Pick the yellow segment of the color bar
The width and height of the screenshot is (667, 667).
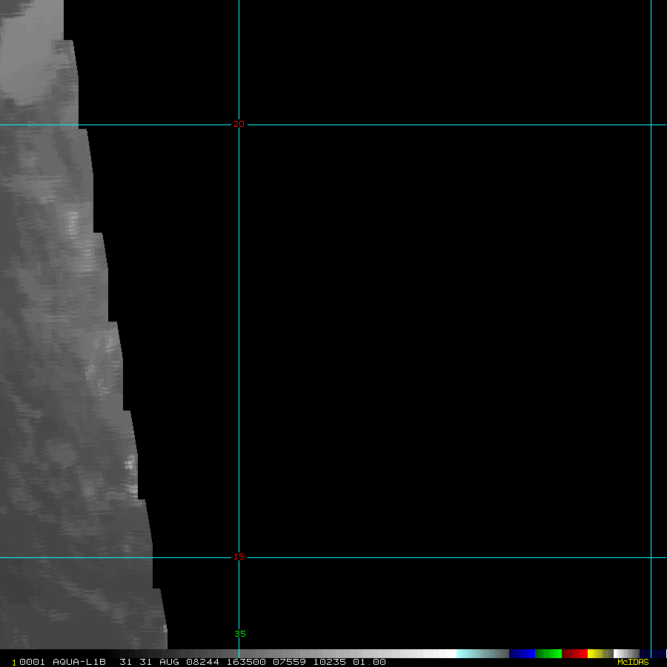click(x=596, y=654)
